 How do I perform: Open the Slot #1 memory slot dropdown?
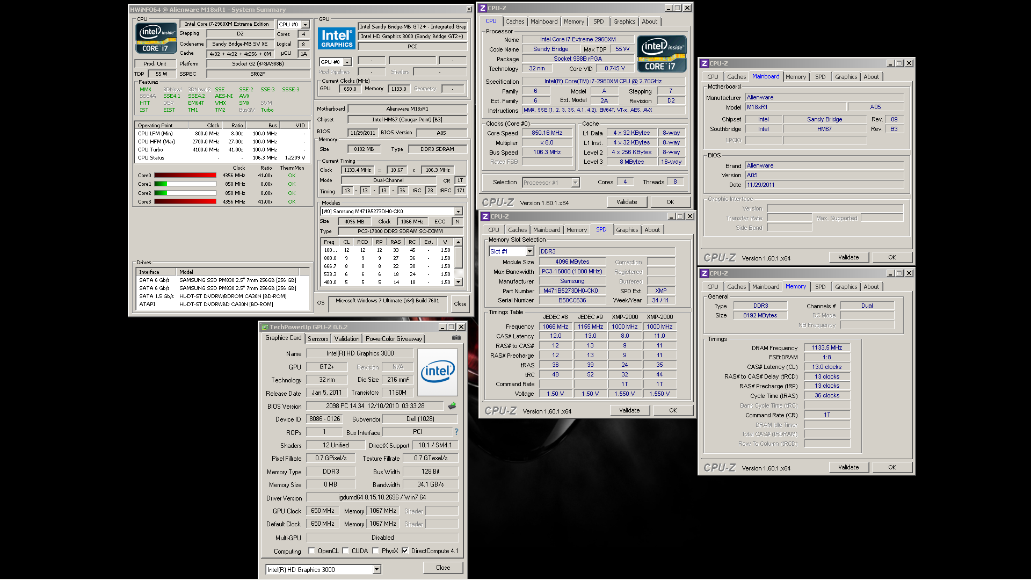pyautogui.click(x=529, y=251)
